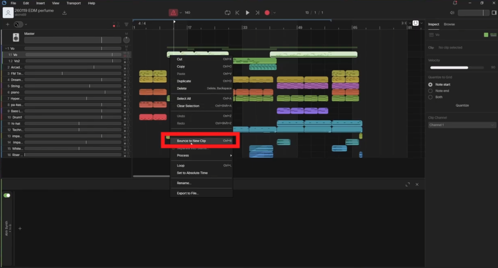Image resolution: width=498 pixels, height=268 pixels.
Task: Click the green track color swatch
Action: point(486,35)
